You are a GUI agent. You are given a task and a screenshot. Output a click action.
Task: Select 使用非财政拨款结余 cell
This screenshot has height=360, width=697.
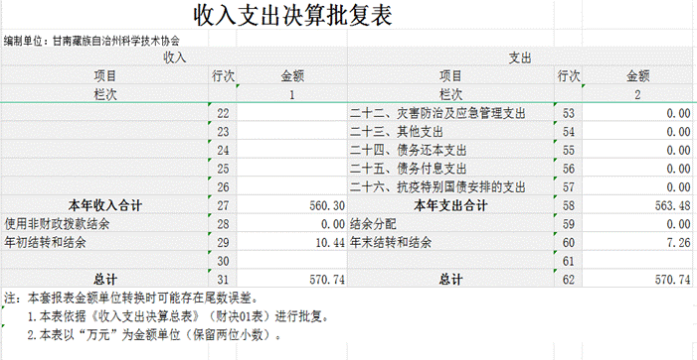click(104, 224)
